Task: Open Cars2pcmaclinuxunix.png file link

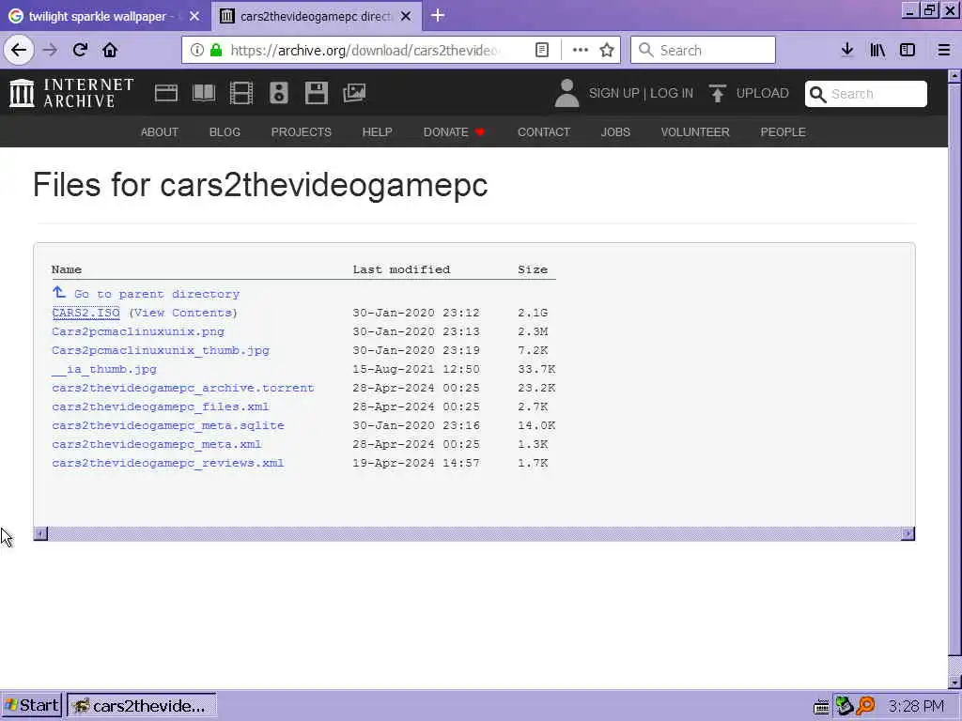Action: click(138, 331)
